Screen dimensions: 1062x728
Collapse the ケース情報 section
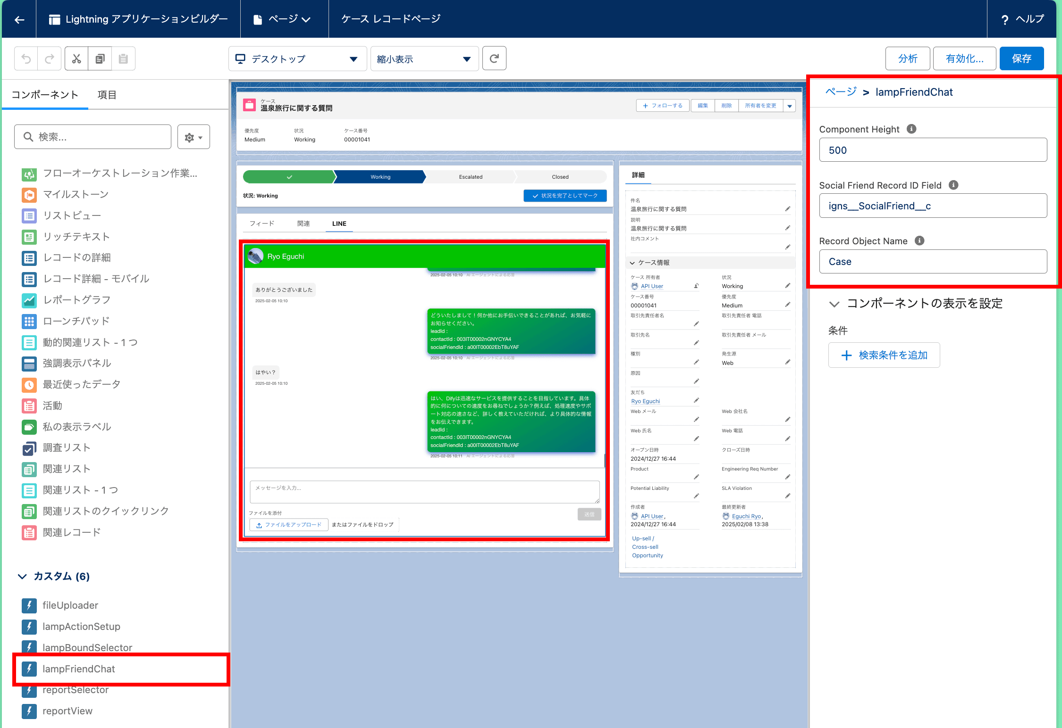coord(632,263)
